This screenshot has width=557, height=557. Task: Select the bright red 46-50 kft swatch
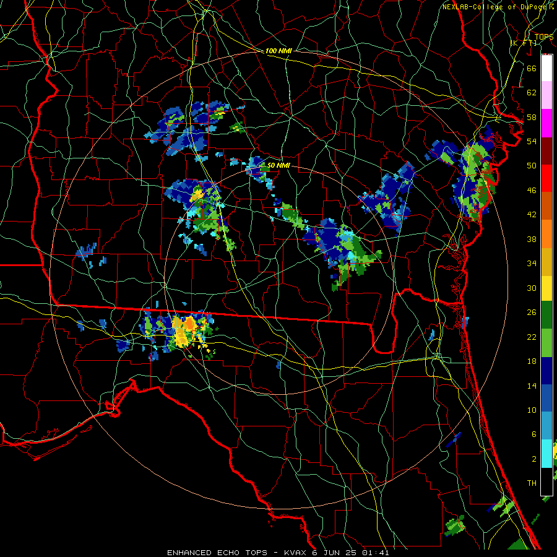pos(546,178)
